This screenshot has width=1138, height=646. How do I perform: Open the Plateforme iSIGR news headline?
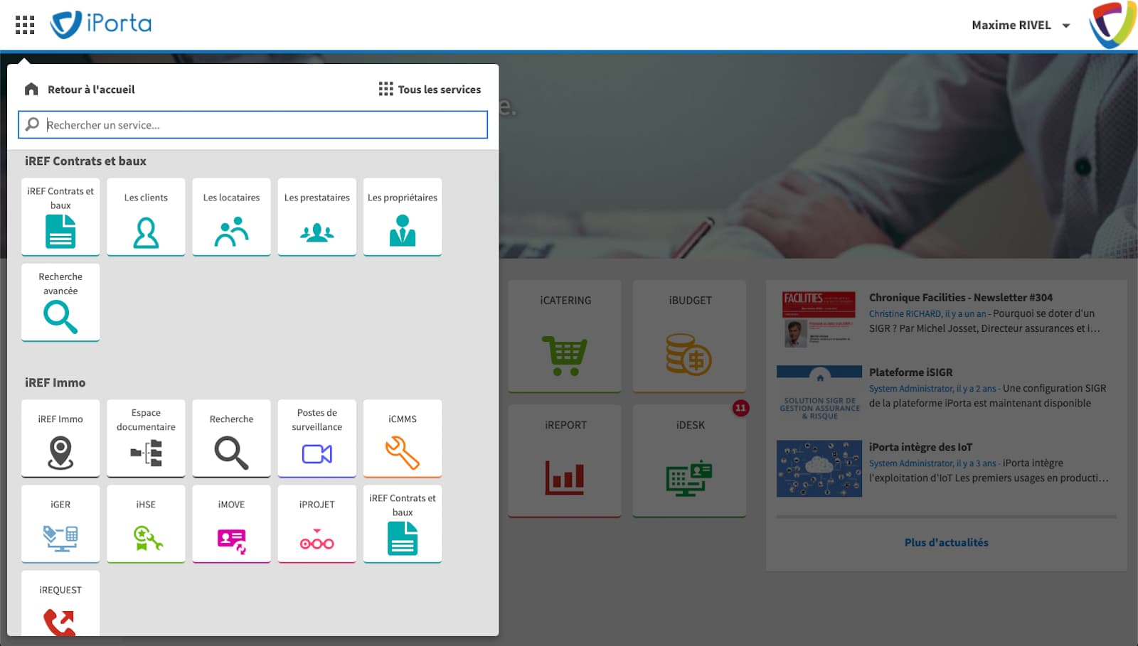point(910,372)
